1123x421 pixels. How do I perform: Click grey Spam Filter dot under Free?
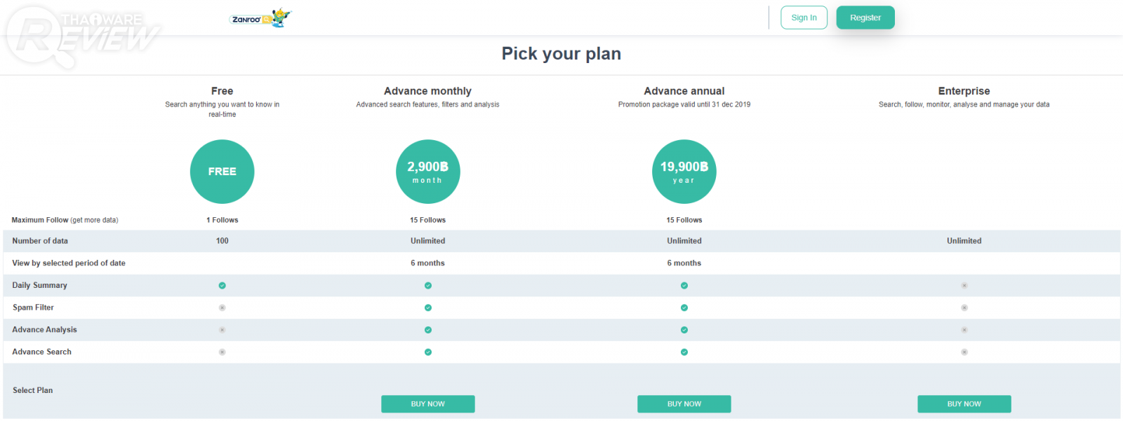click(222, 308)
